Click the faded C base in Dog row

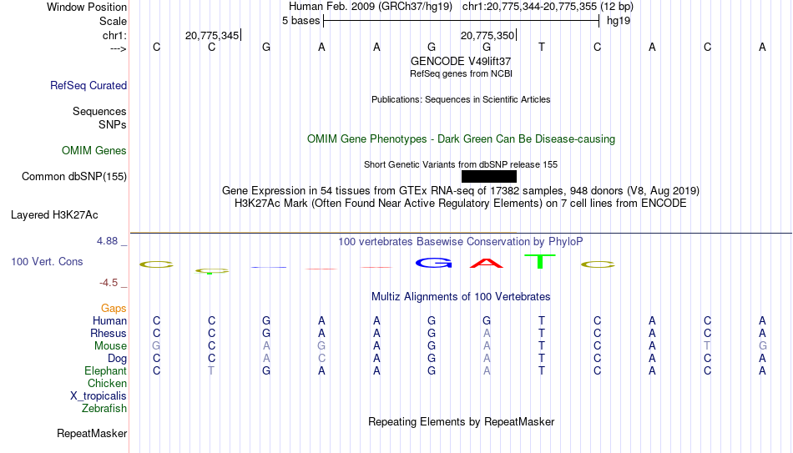[321, 359]
